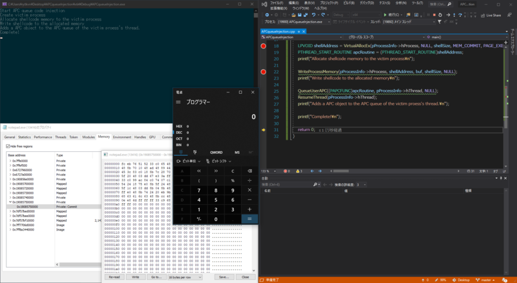
Task: Select the 0x19085750000 Private: Commit row
Action: 54,207
